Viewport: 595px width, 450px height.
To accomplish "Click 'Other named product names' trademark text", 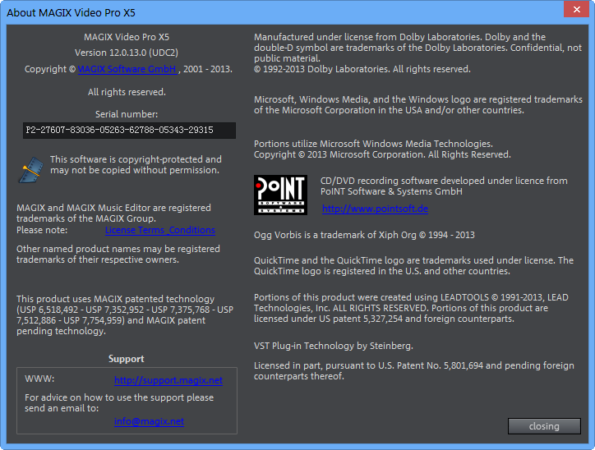I will [x=118, y=254].
